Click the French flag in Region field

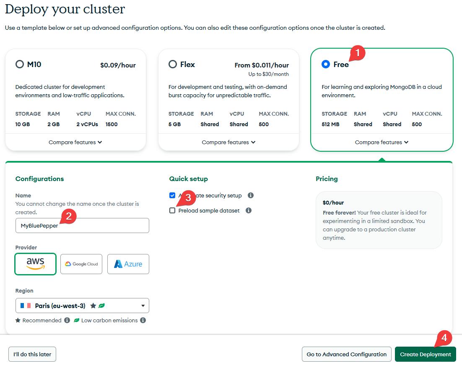(x=26, y=306)
